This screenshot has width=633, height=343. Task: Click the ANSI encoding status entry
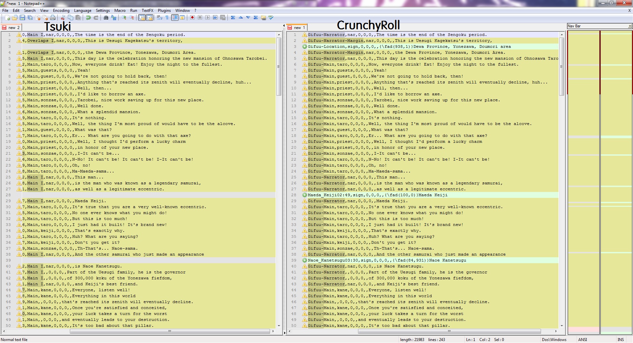583,340
